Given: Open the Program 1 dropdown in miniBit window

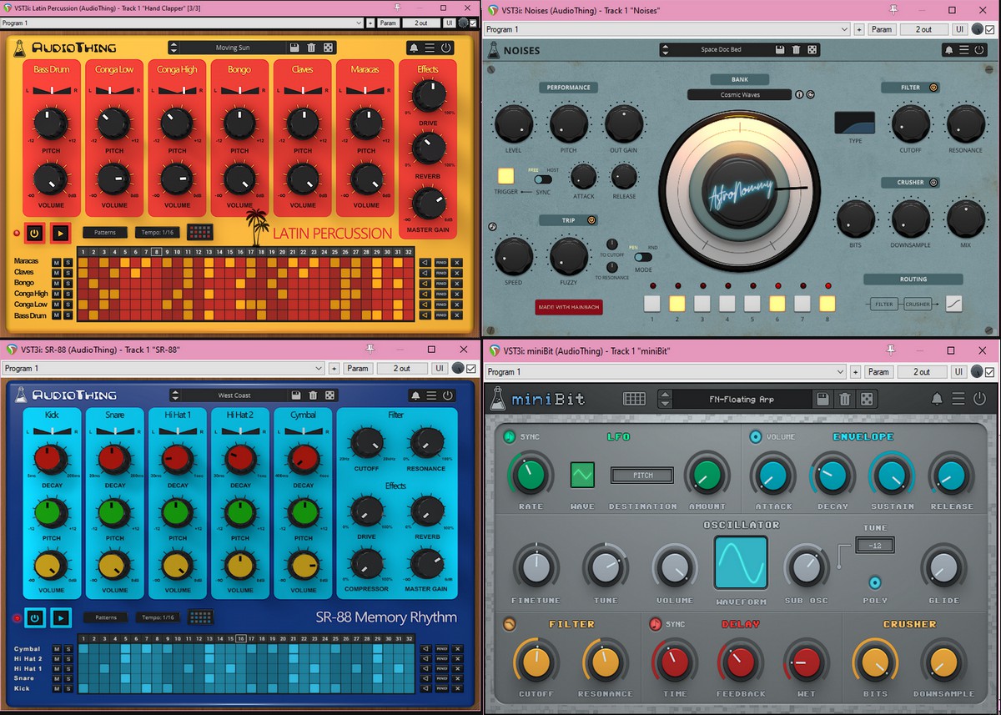Looking at the screenshot, I should click(x=667, y=372).
